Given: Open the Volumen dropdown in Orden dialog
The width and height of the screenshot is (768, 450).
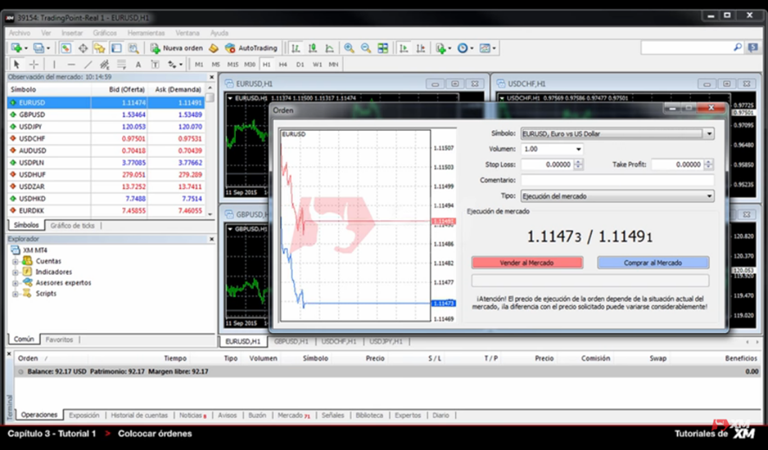Looking at the screenshot, I should (578, 149).
